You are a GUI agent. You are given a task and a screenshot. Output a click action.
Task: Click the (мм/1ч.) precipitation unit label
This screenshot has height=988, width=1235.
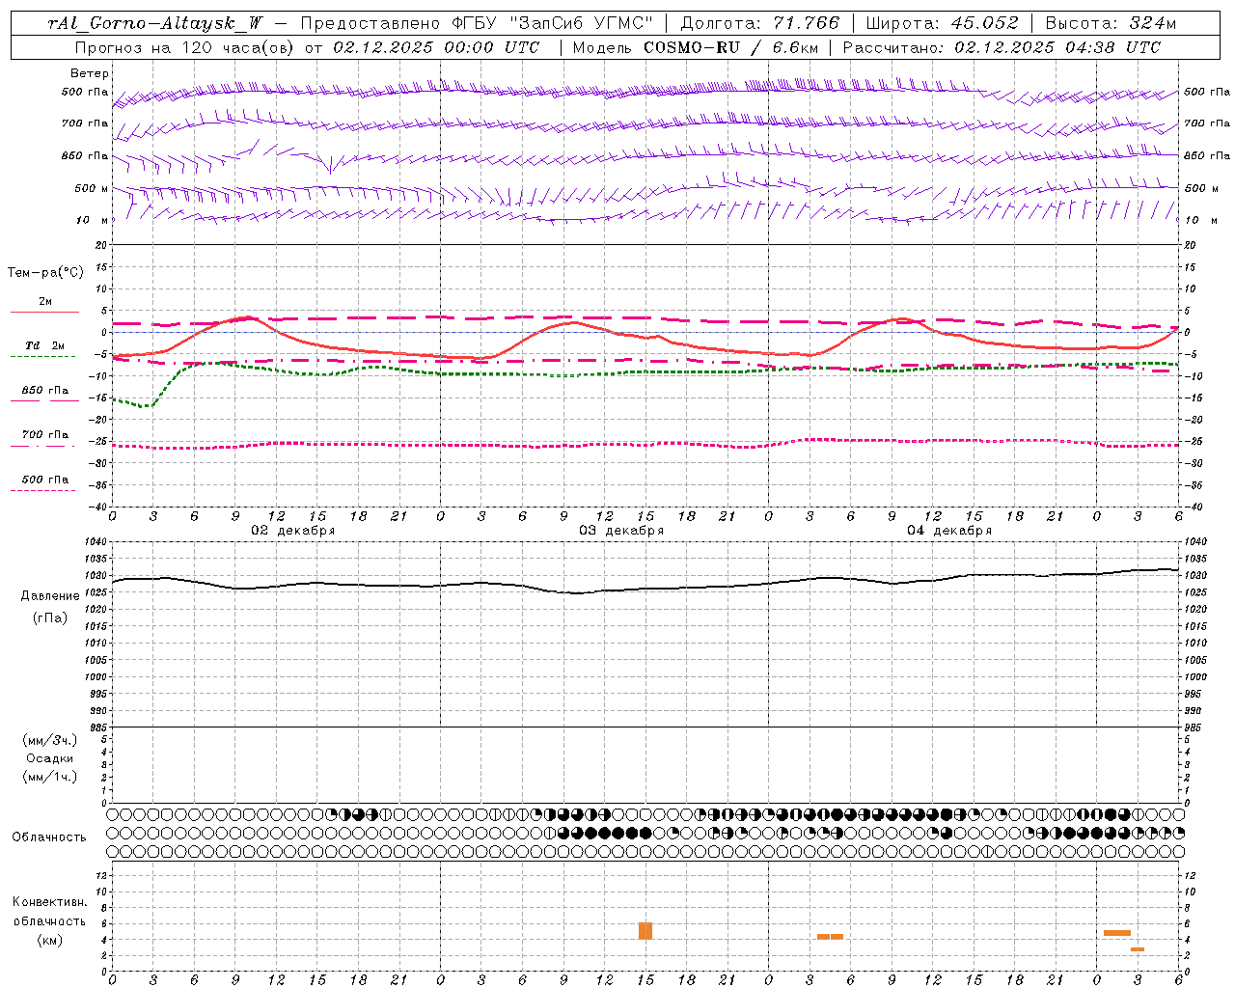50,777
